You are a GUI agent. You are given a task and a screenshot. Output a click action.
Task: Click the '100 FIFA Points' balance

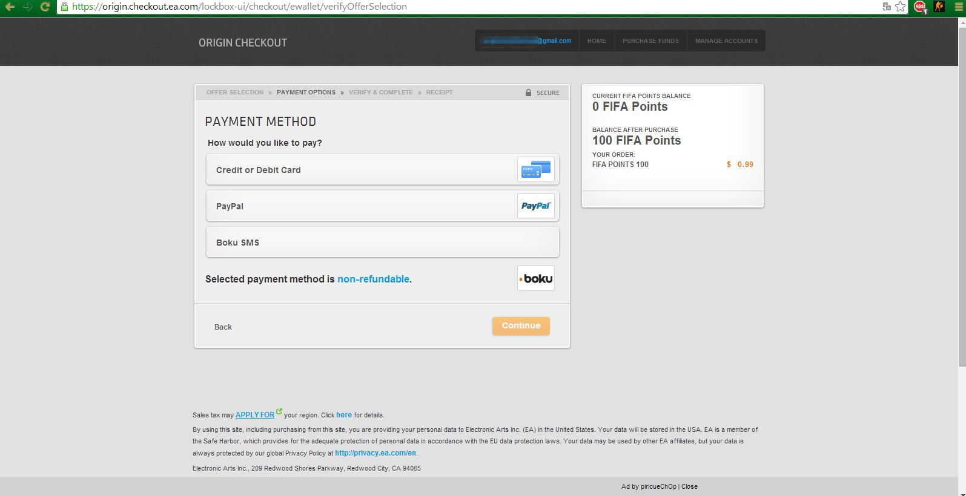(x=637, y=140)
